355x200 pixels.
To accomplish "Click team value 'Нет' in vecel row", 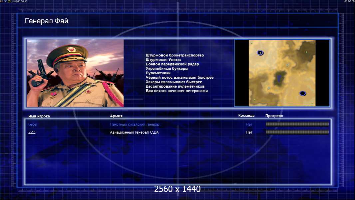I will [x=249, y=124].
